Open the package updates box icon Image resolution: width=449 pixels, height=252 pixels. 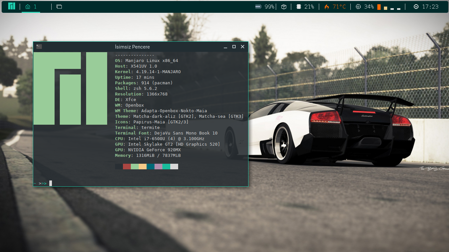pyautogui.click(x=284, y=7)
